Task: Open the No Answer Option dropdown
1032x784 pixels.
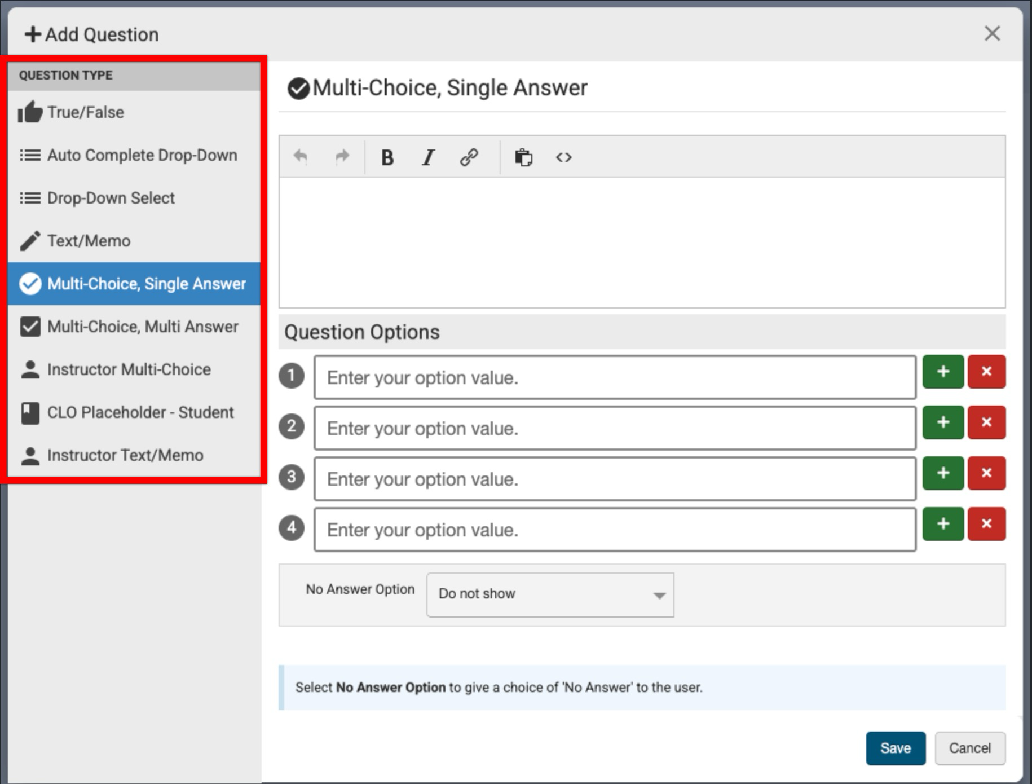Action: point(550,594)
